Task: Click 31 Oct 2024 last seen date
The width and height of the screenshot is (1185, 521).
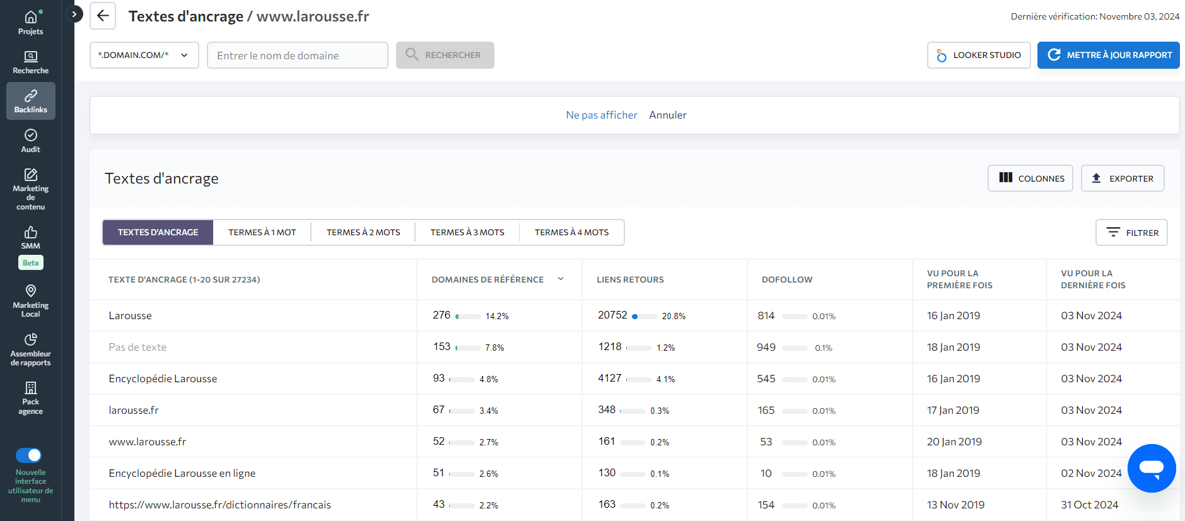Action: point(1089,505)
